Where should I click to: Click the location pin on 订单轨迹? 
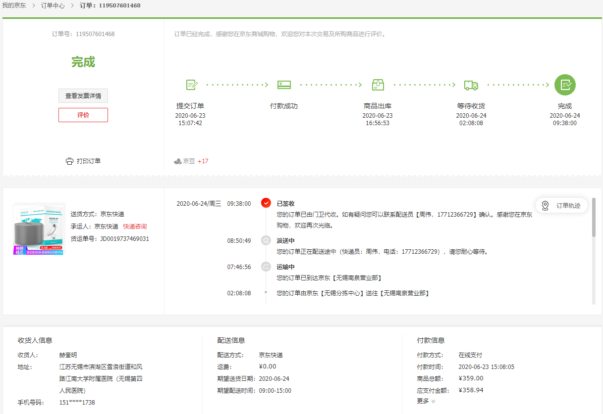545,205
